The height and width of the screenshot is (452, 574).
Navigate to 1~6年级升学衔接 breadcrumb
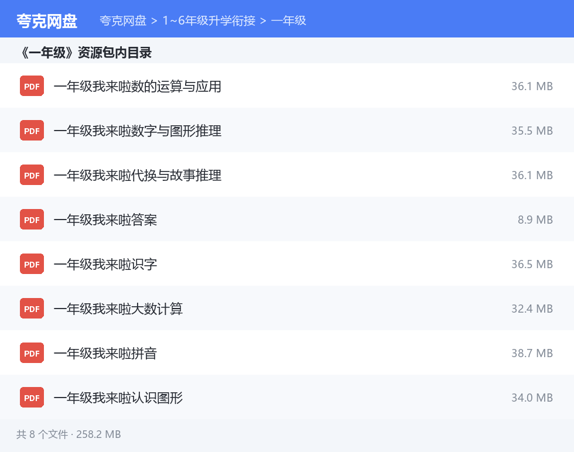click(209, 20)
